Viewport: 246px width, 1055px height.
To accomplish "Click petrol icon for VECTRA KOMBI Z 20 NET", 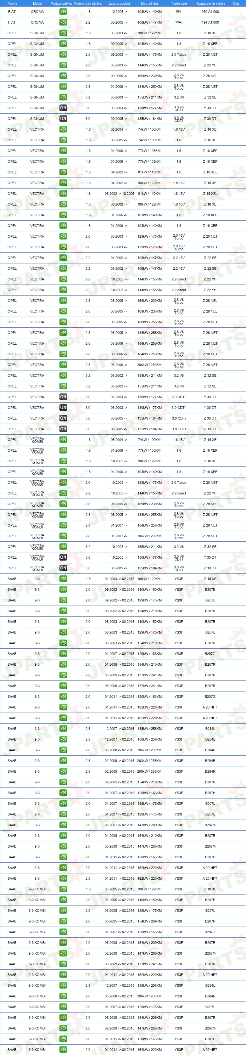I will click(63, 482).
